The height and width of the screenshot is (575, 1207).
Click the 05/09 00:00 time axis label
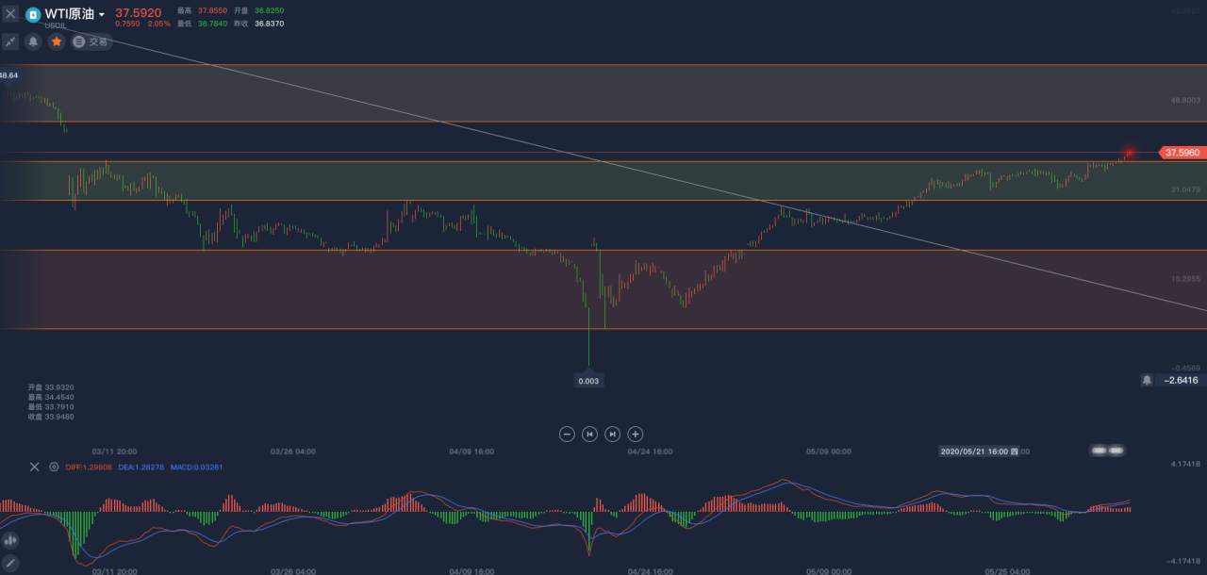(828, 452)
